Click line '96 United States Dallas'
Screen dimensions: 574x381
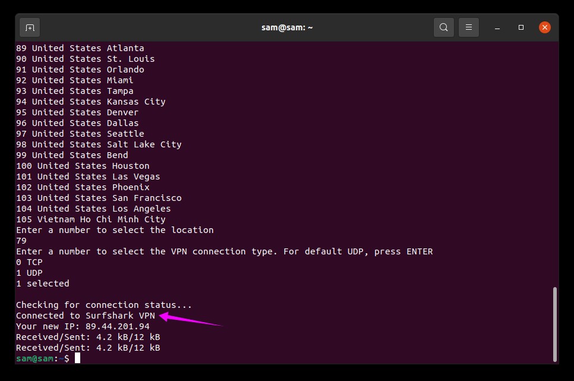tap(77, 122)
